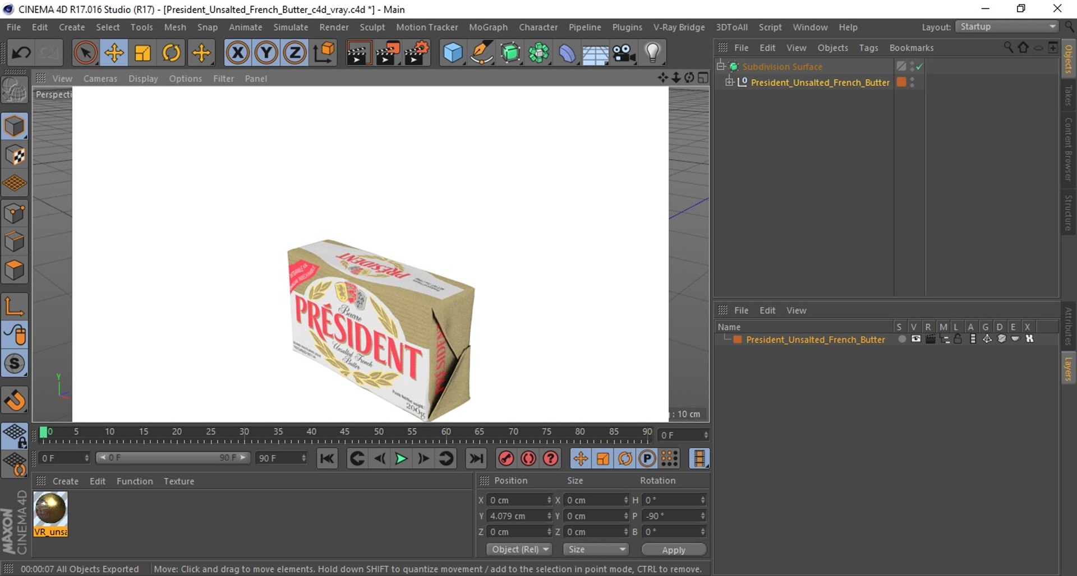This screenshot has height=576, width=1077.
Task: Add a Camera object
Action: [x=624, y=53]
